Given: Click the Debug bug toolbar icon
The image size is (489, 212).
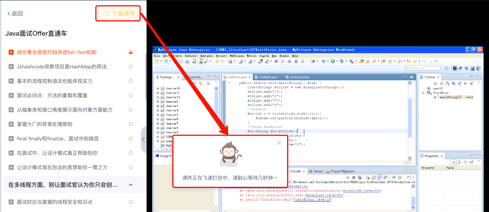Looking at the screenshot, I should click(x=323, y=61).
